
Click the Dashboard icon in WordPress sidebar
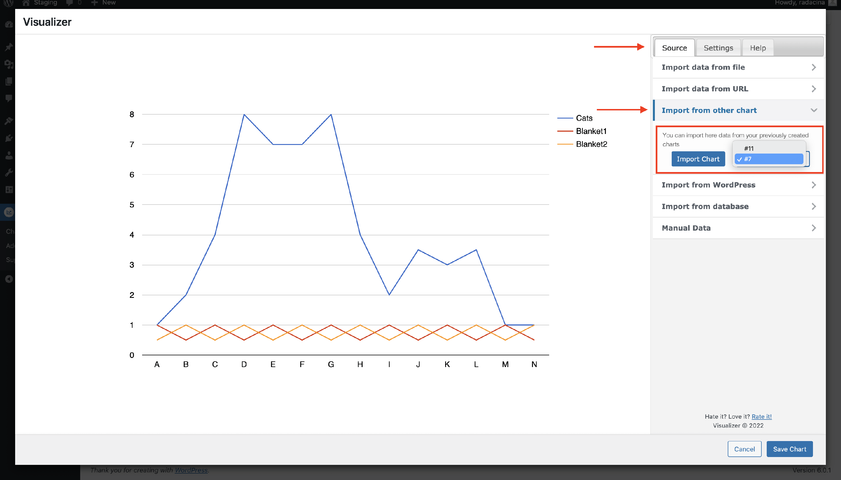9,25
